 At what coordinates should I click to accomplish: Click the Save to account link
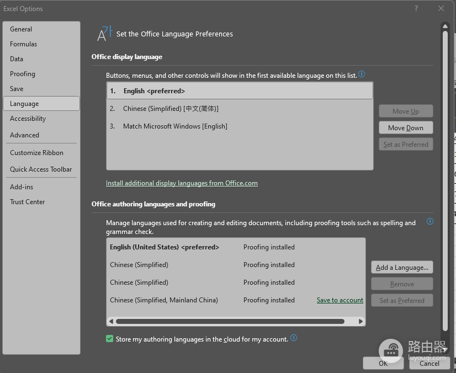(340, 300)
